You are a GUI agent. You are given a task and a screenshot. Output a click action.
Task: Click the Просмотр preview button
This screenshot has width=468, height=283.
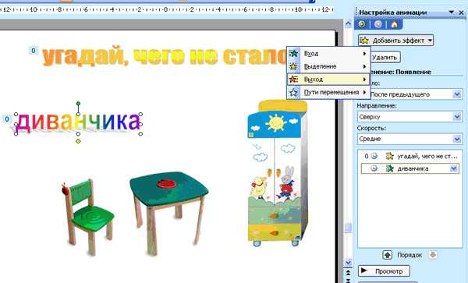pos(384,271)
